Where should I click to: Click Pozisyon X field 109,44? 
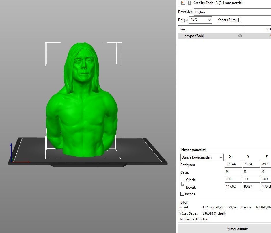coord(233,164)
